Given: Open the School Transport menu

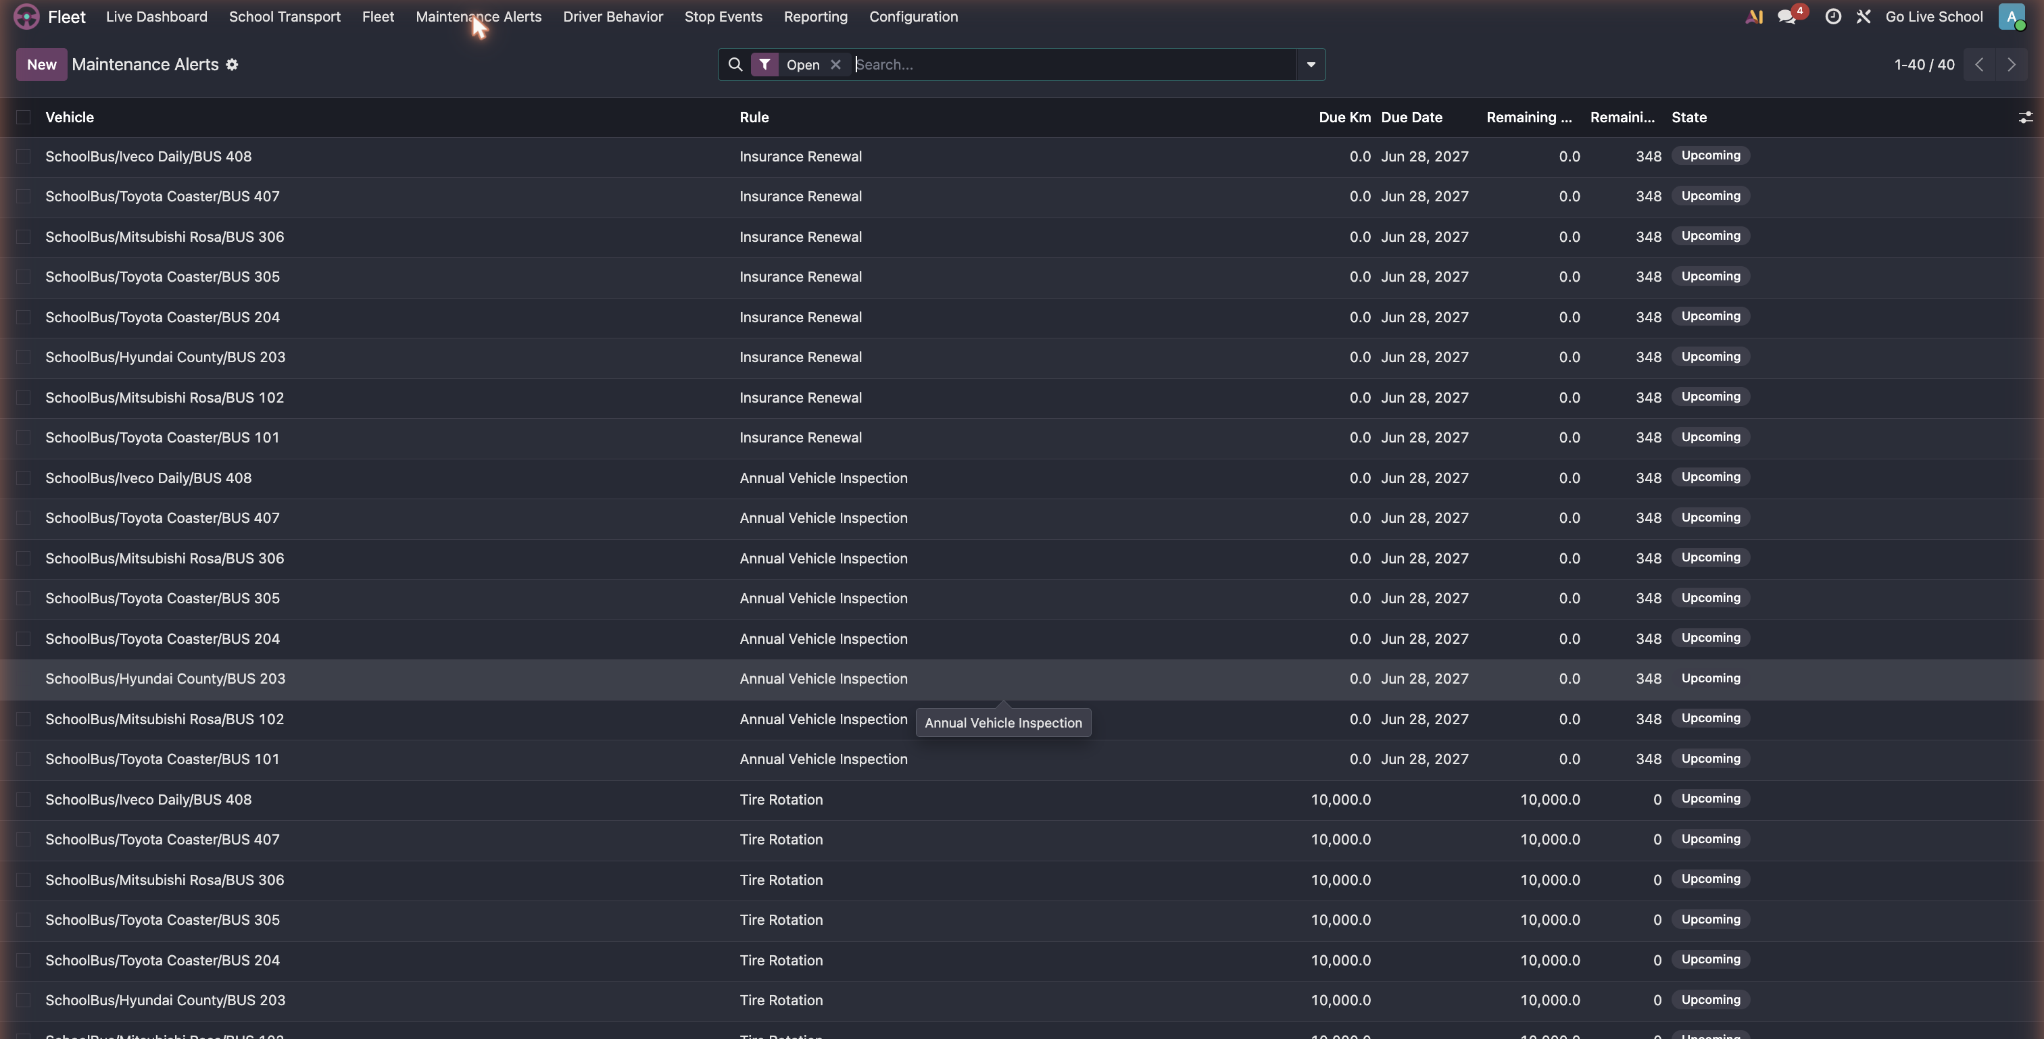Looking at the screenshot, I should 284,17.
